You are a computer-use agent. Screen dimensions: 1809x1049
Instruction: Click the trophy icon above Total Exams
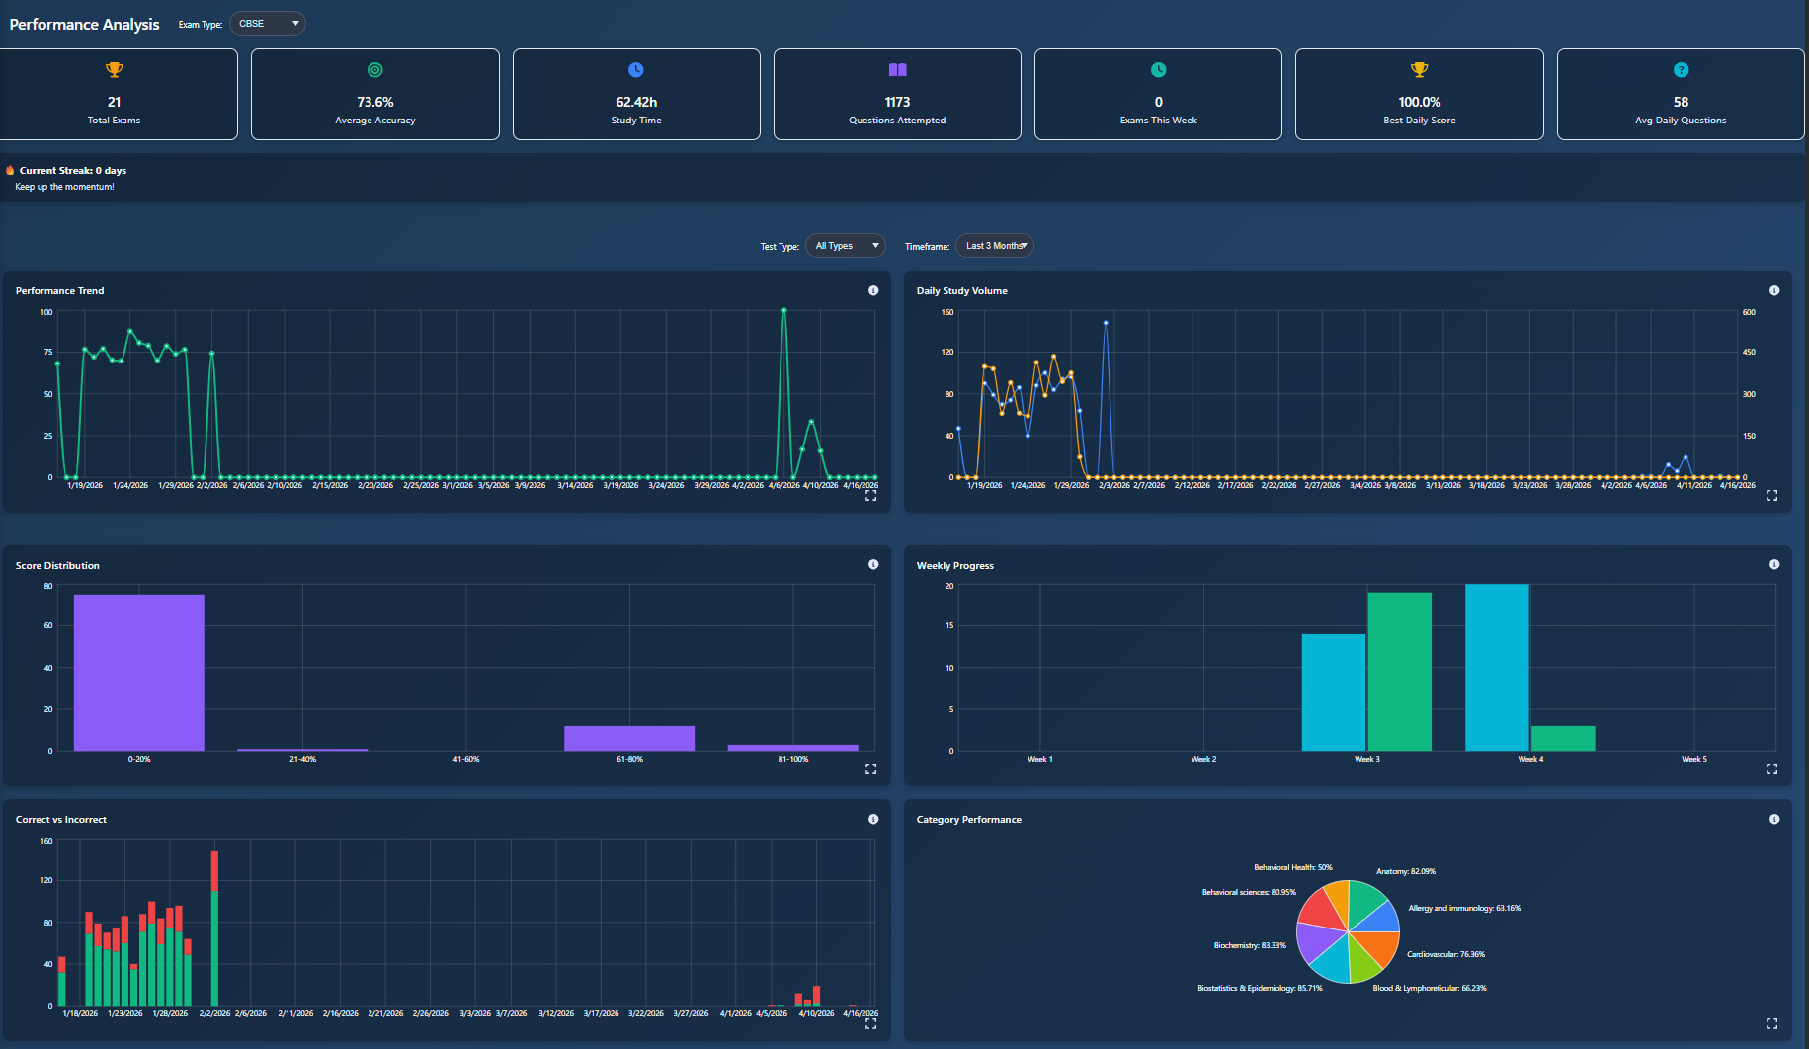[x=114, y=69]
